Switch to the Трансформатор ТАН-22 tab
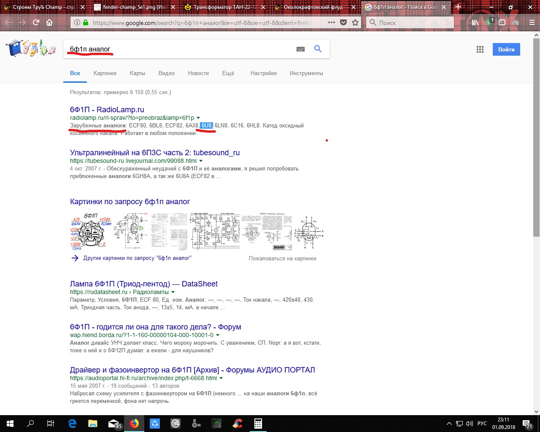The image size is (540, 432). coord(226,7)
